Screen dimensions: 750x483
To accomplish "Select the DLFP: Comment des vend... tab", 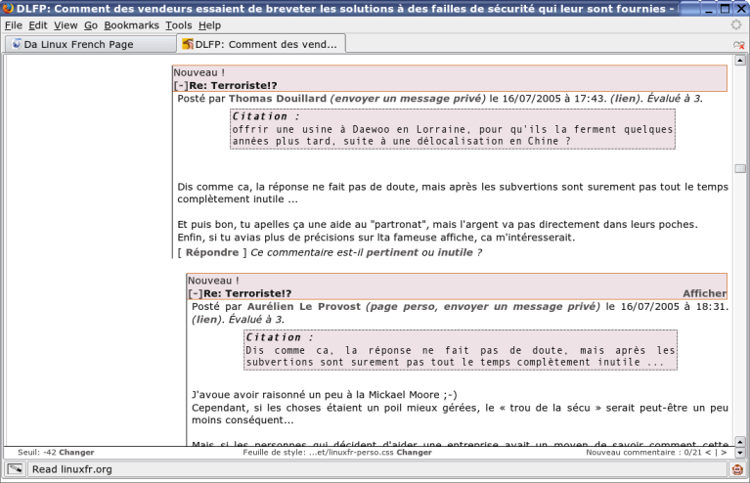I will point(261,44).
